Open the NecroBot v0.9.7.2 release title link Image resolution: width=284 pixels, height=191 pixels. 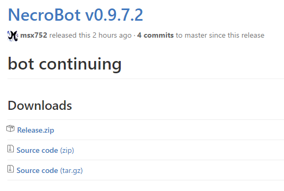76,15
